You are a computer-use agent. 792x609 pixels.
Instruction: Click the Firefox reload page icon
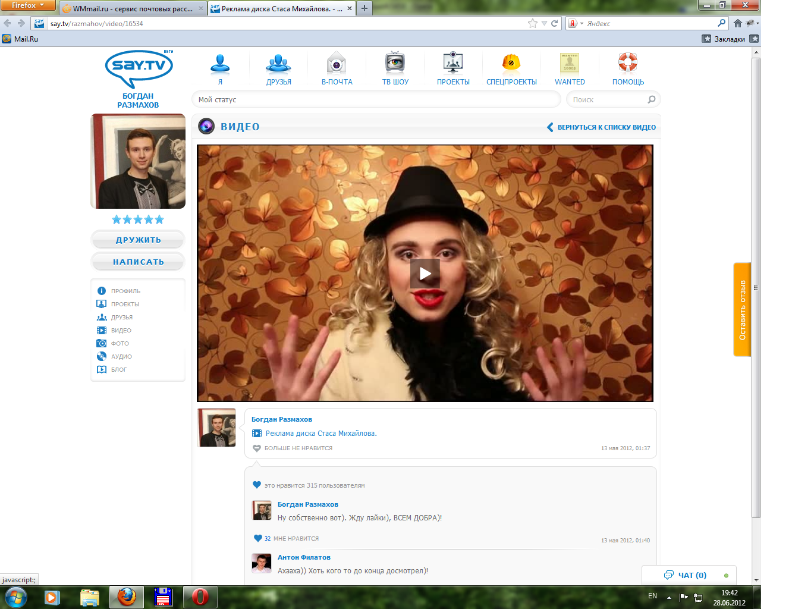tap(554, 23)
